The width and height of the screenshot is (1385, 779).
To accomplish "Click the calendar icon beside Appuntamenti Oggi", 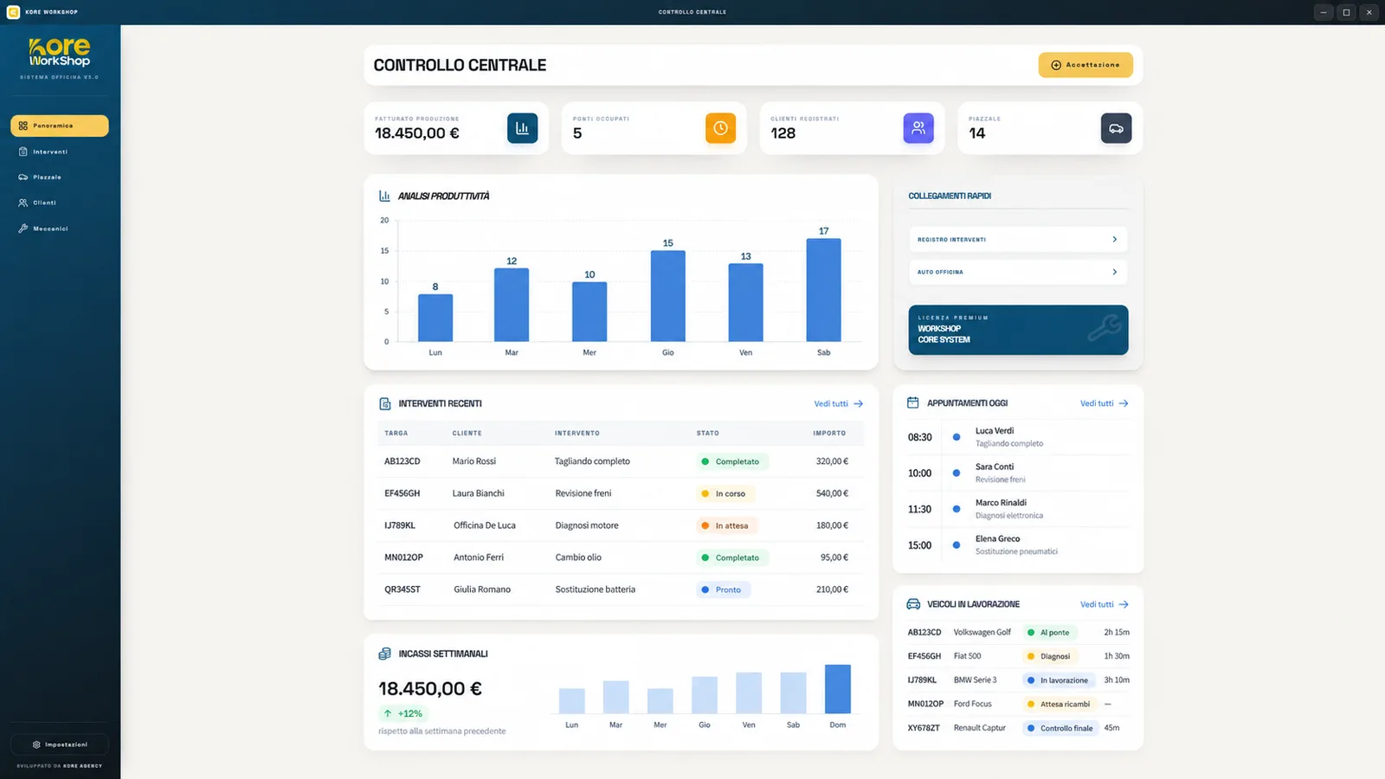I will tap(912, 402).
